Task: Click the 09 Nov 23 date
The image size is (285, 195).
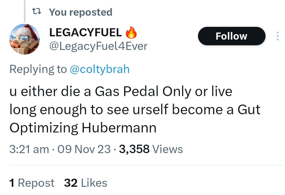Action: [x=84, y=149]
